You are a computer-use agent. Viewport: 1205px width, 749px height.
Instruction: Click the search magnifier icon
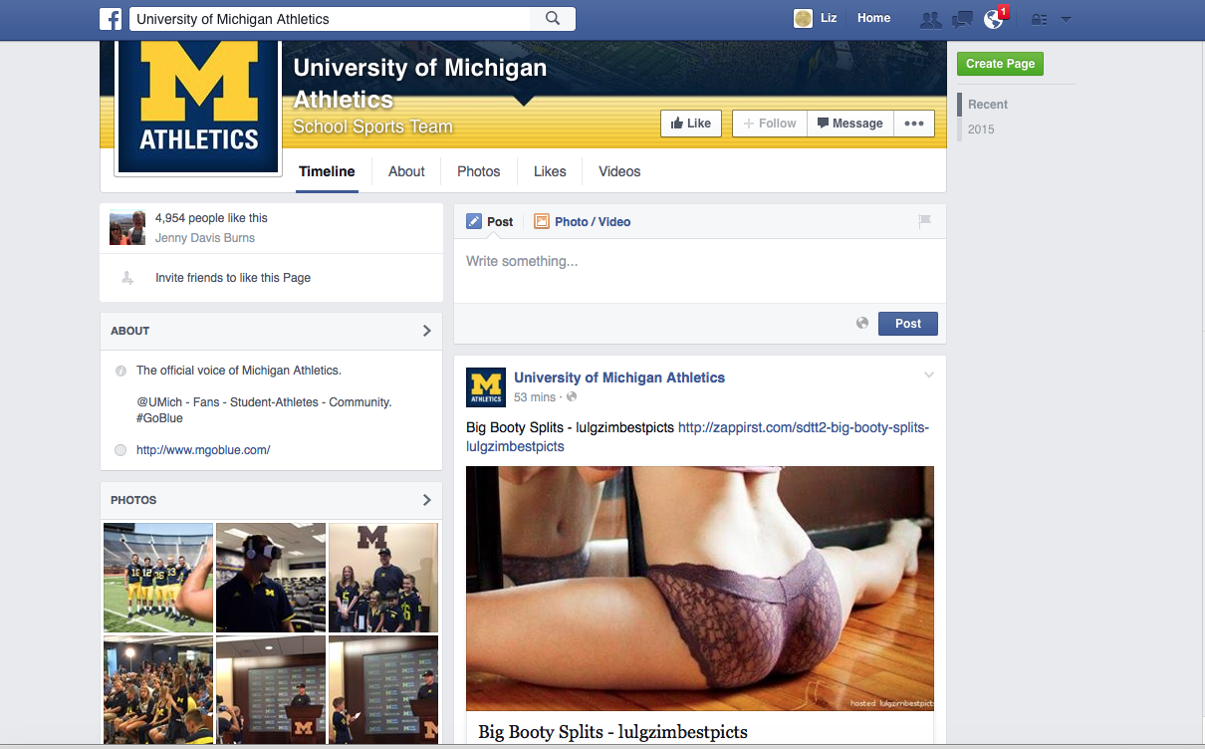coord(554,19)
